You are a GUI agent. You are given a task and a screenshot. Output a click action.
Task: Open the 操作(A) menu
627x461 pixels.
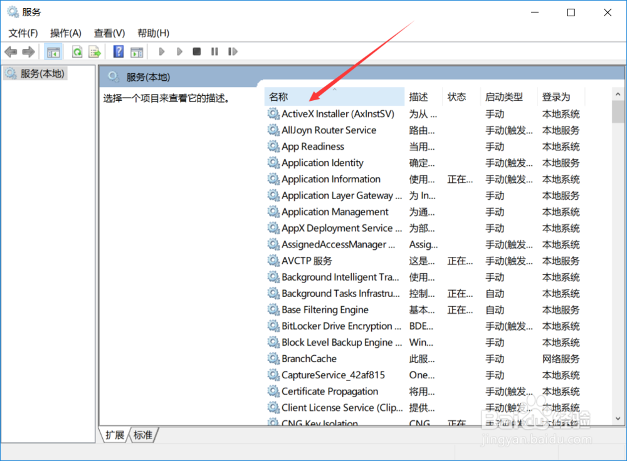tap(66, 33)
